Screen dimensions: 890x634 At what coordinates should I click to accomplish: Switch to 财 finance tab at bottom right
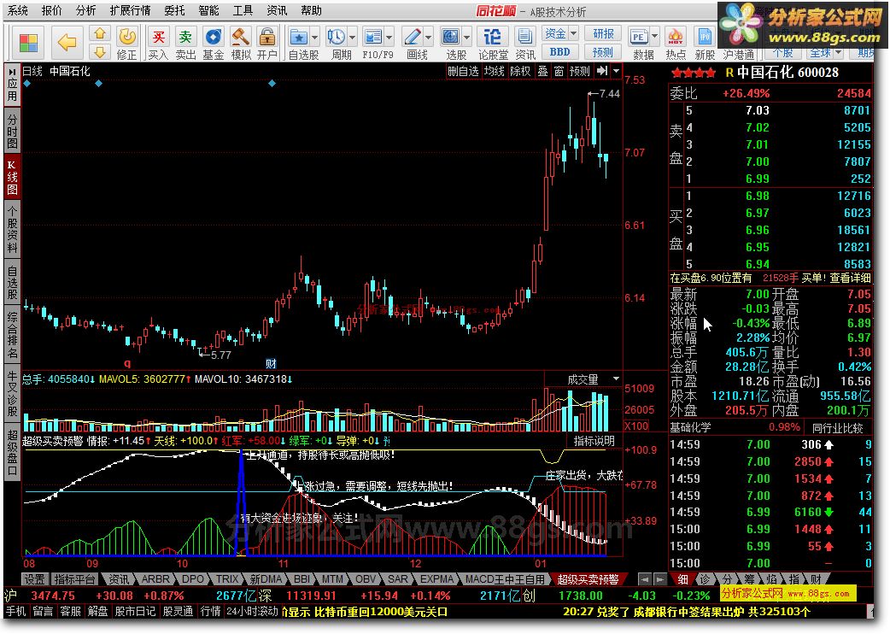[x=815, y=579]
